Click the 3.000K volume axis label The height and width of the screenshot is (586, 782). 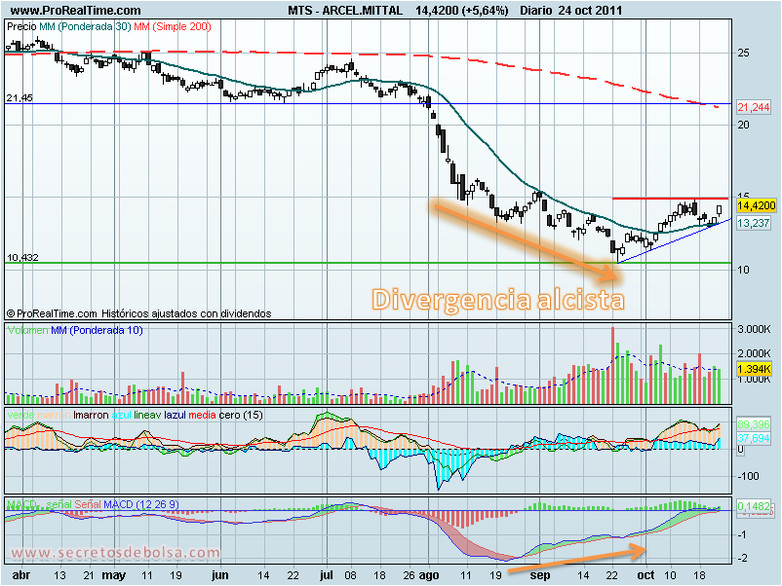754,329
